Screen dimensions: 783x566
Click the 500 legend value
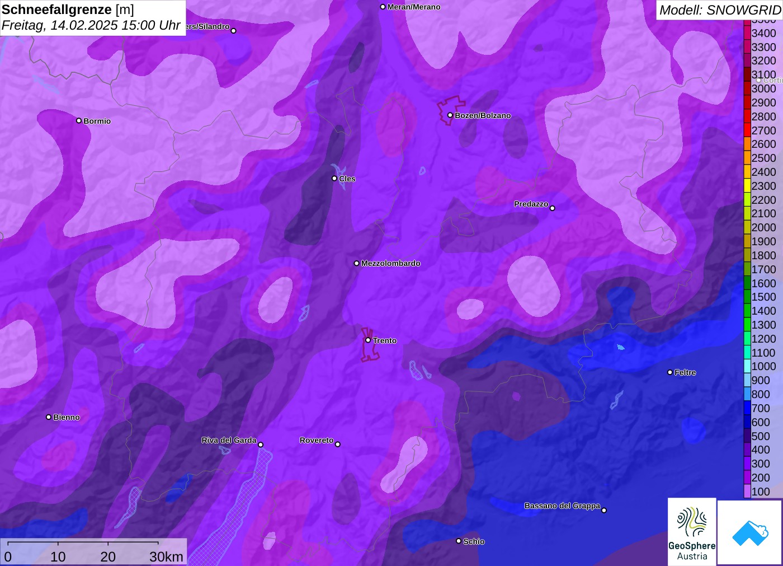click(761, 436)
